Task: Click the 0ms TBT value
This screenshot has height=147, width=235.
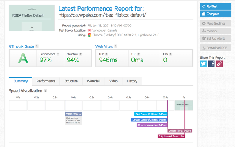Action: [x=137, y=60]
